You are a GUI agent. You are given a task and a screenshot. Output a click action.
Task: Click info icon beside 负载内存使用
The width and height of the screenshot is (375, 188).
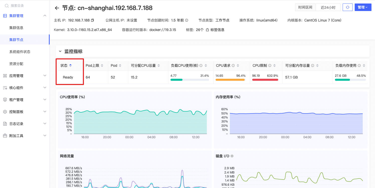(359, 65)
